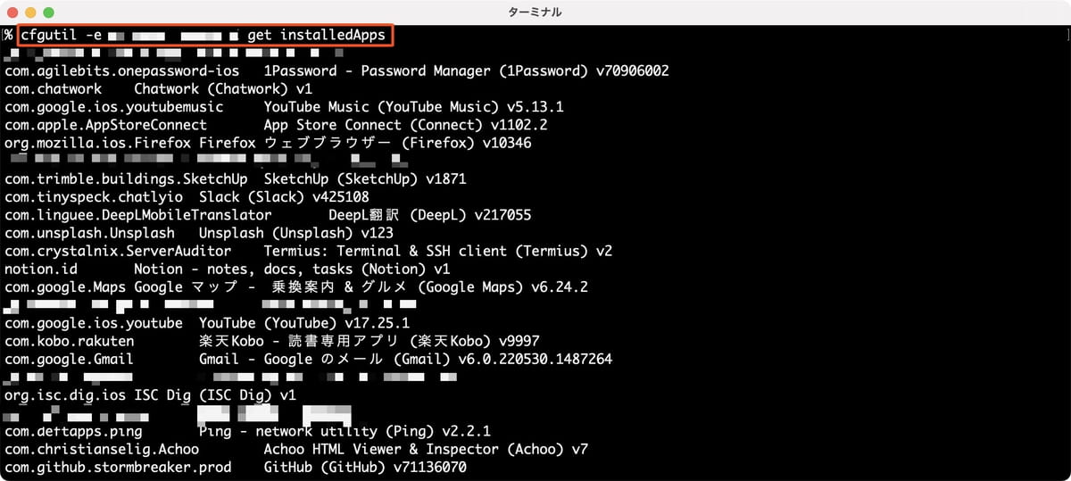Click the yellow minimize window button
This screenshot has height=481, width=1071.
(x=30, y=12)
